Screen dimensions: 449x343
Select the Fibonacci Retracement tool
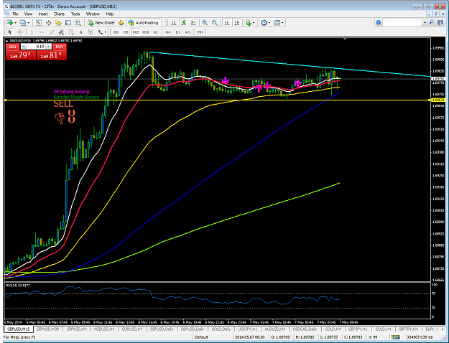70,32
